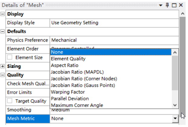
Task: Choose Aspect Ratio mesh metric
Action: coord(65,65)
